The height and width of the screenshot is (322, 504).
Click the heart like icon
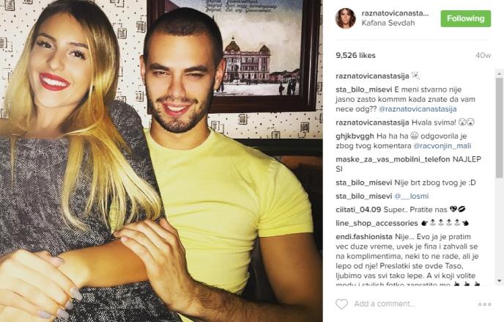341,304
